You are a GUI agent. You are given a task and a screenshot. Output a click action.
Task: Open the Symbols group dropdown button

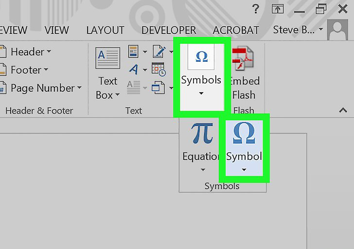pyautogui.click(x=201, y=77)
